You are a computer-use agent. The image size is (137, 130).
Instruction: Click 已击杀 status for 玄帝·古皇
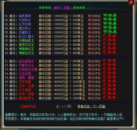click(110, 86)
